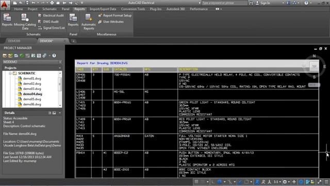Open workspace switching gear icon

click(285, 181)
